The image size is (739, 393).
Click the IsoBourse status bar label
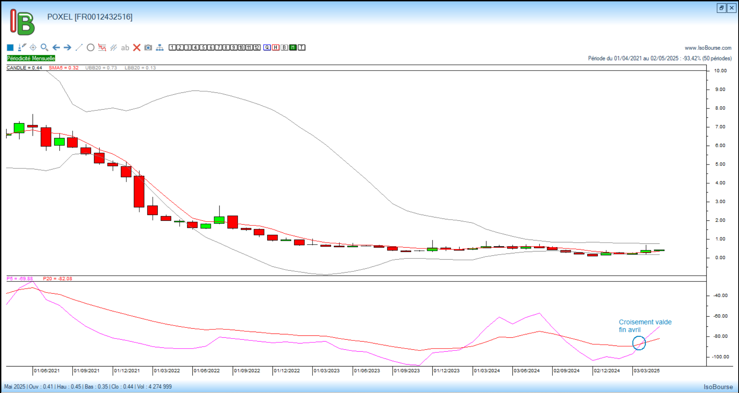[718, 387]
